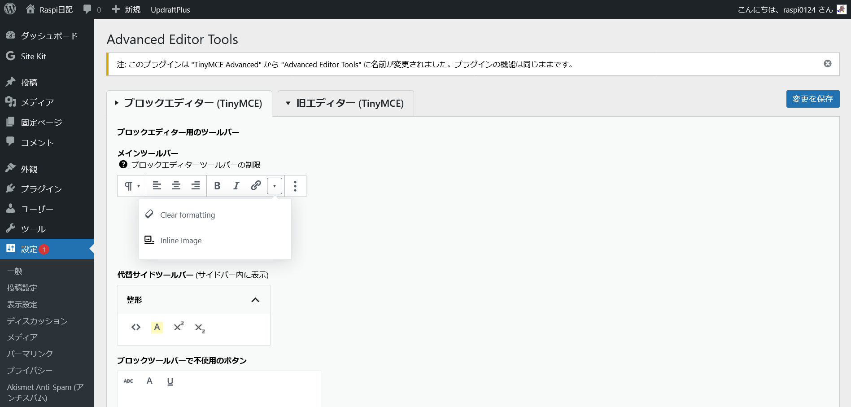851x407 pixels.
Task: Select Inline Image option
Action: coord(215,241)
